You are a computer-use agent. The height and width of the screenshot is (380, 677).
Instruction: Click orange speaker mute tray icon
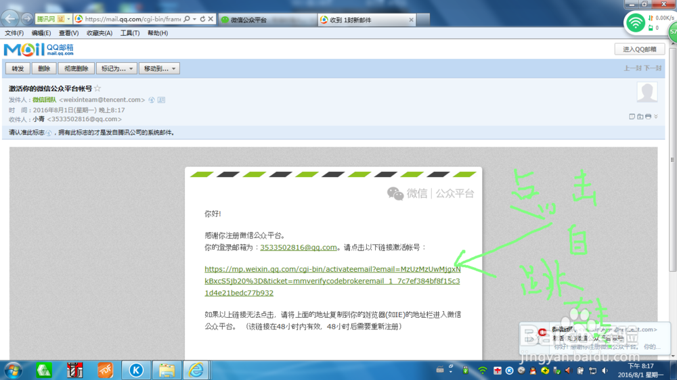pos(568,371)
